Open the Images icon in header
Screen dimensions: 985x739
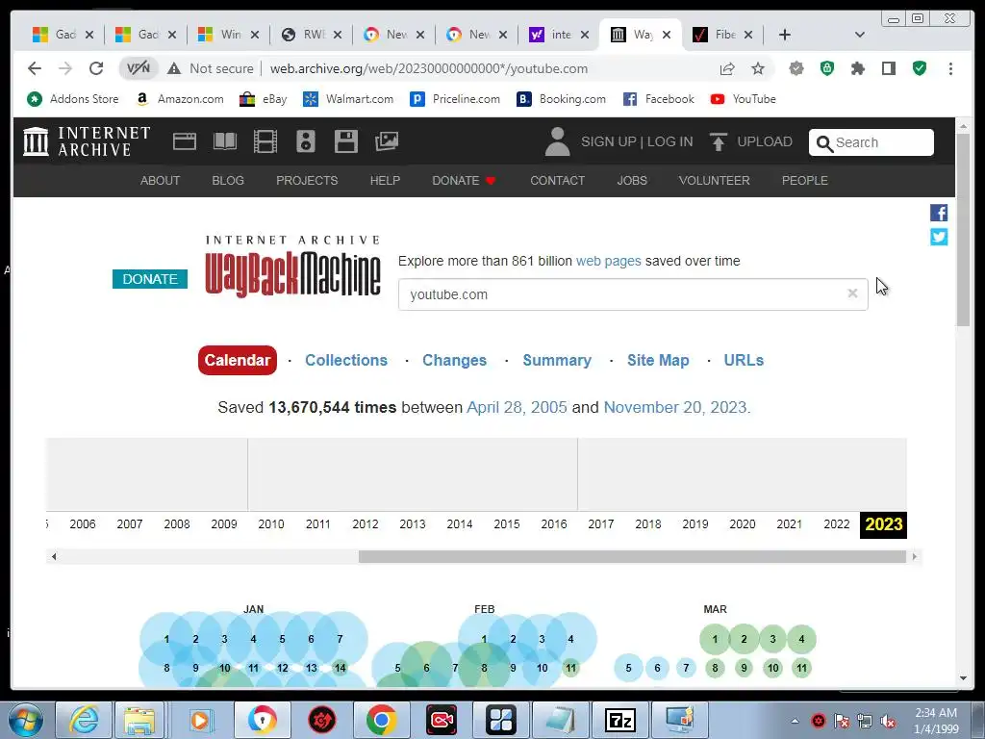click(x=387, y=141)
